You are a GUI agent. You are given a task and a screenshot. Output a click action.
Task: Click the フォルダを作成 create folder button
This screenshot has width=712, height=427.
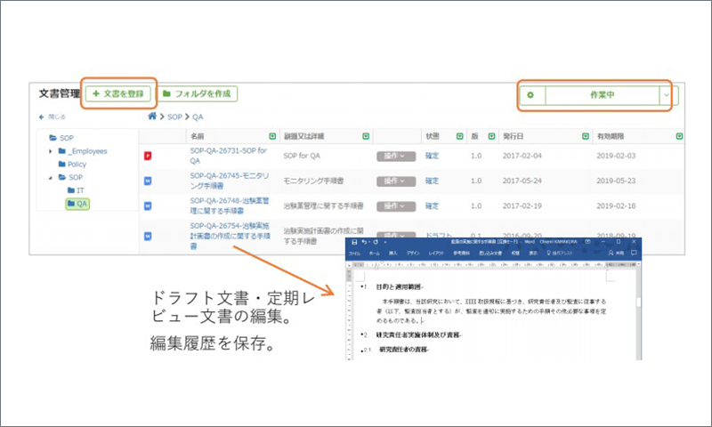point(197,93)
